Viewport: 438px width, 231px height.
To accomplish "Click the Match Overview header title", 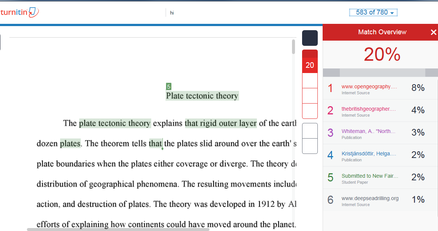I will 382,32.
